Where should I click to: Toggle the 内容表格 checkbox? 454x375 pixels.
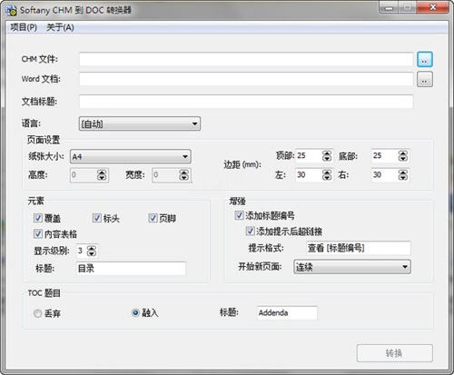38,233
